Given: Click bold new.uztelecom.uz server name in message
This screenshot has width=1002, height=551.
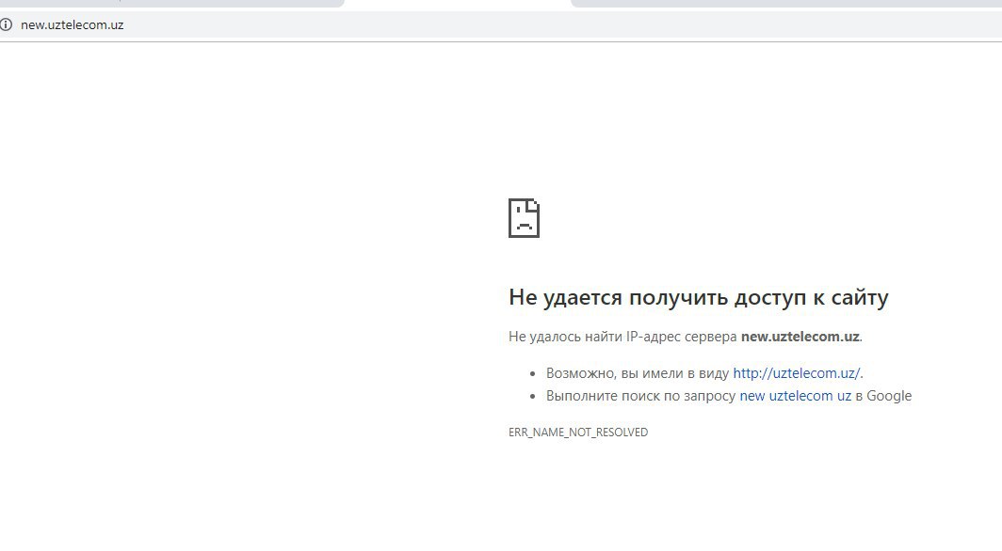Looking at the screenshot, I should click(800, 336).
